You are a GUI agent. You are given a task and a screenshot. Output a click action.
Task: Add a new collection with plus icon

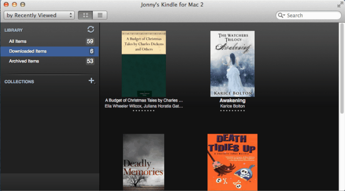click(91, 81)
